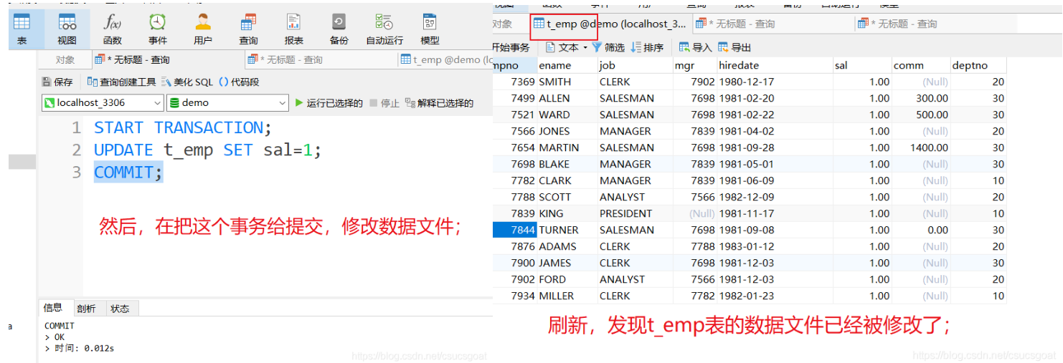1063x363 pixels.
Task: Open the 函数 (Function) toolbar icon
Action: click(x=113, y=29)
